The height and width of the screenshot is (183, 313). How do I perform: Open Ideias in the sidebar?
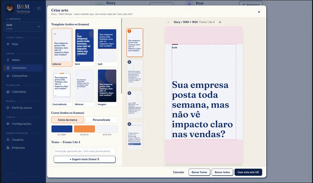23,60
